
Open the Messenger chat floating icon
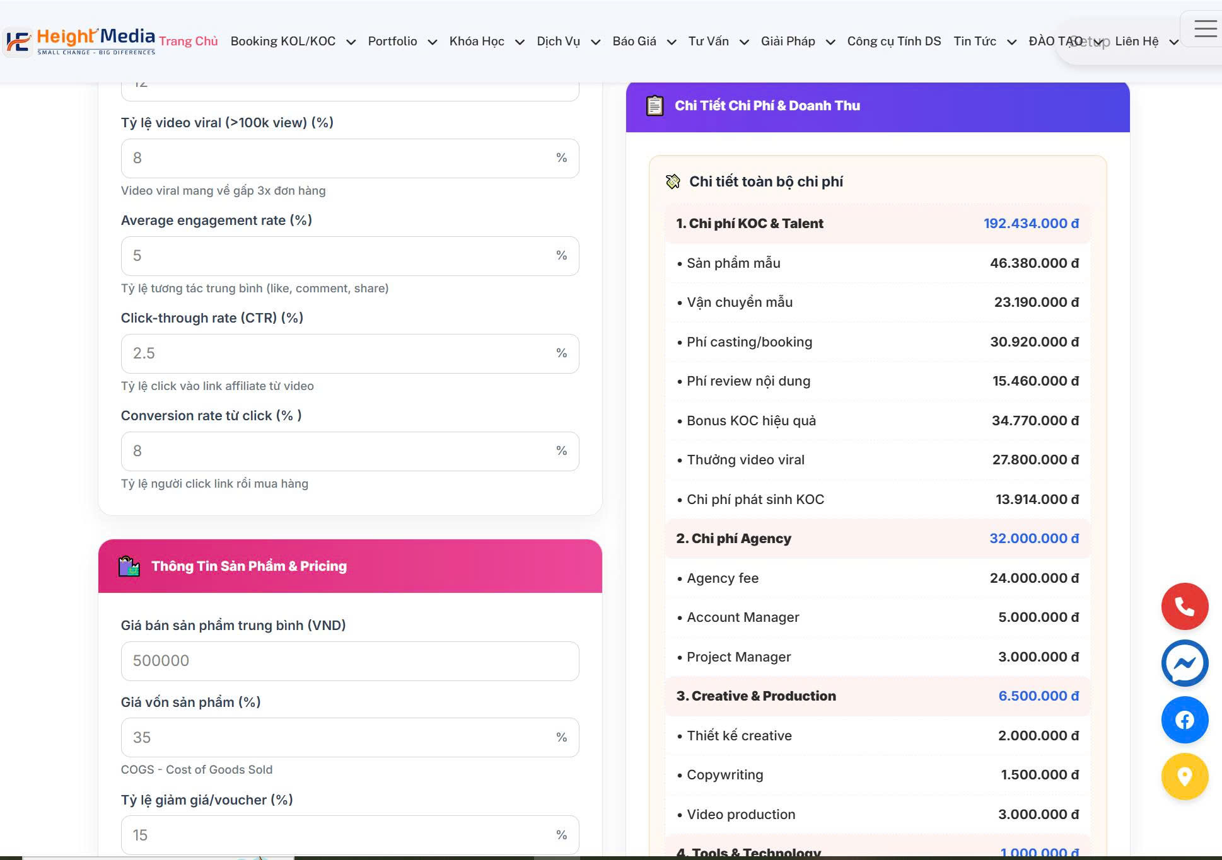coord(1184,663)
